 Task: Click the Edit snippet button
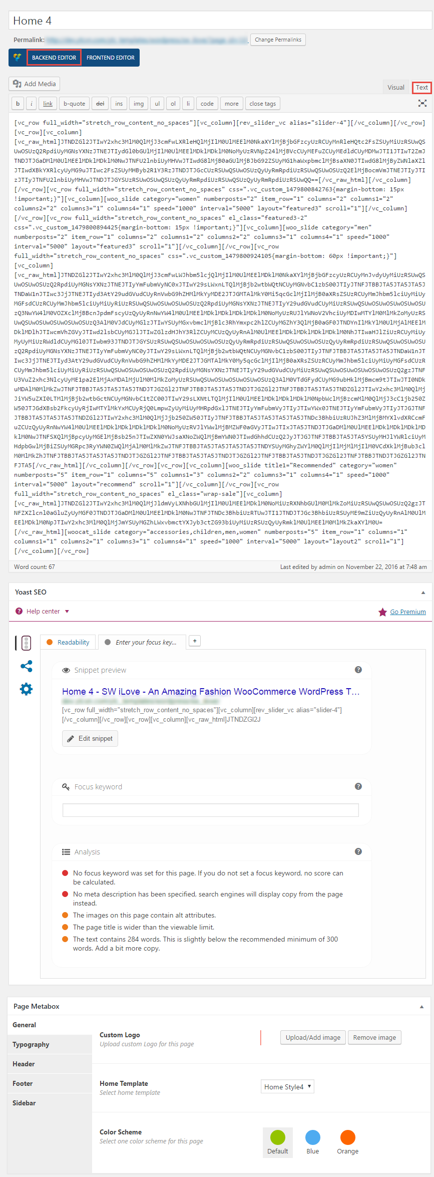90,738
